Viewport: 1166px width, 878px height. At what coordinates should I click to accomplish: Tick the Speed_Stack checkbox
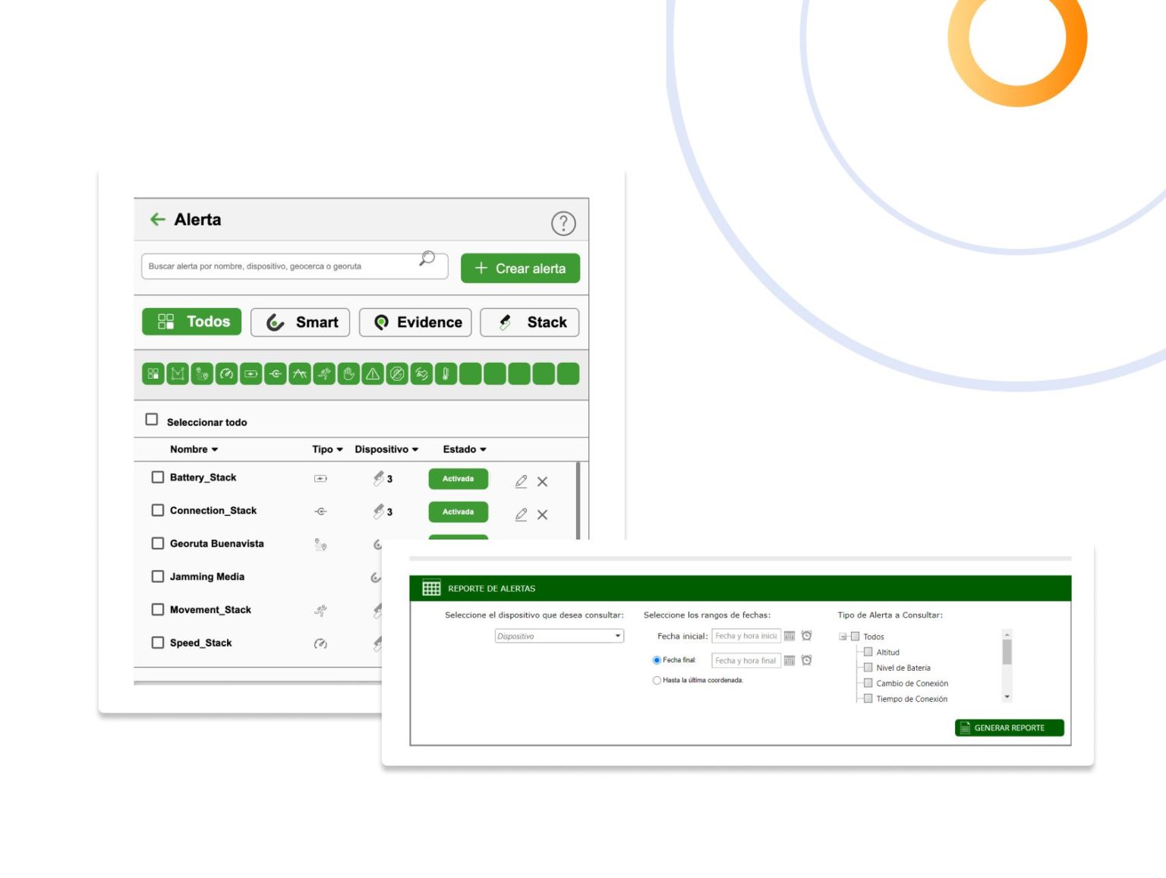[158, 642]
